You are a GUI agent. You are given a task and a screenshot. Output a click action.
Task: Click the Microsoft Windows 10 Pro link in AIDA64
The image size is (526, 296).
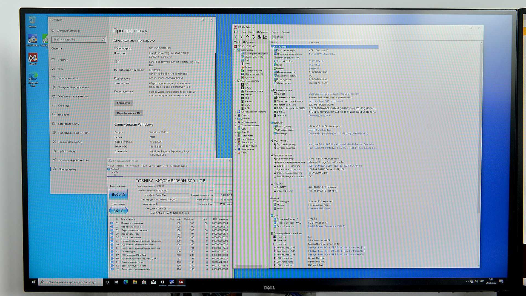pyautogui.click(x=322, y=54)
